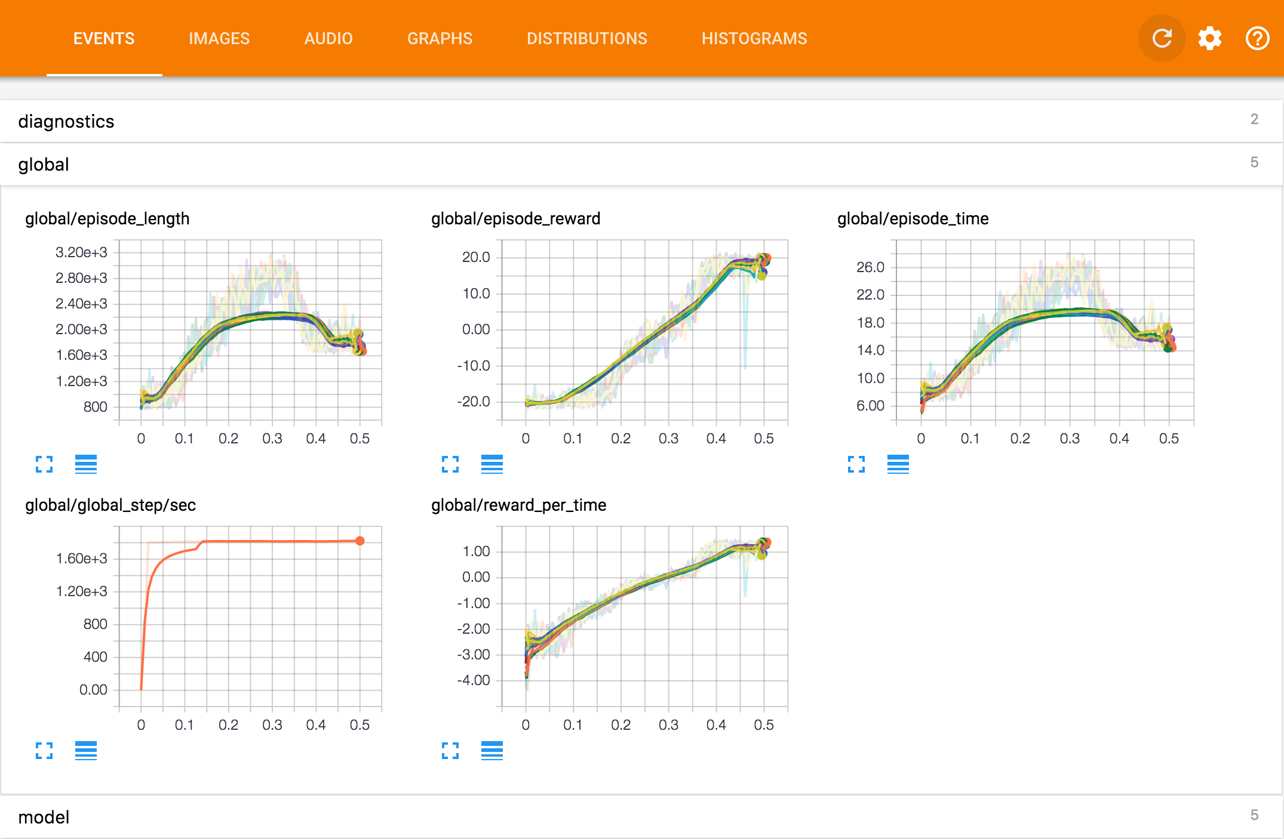Viewport: 1284px width, 839px height.
Task: Toggle log scale on episode_length chart
Action: (x=86, y=464)
